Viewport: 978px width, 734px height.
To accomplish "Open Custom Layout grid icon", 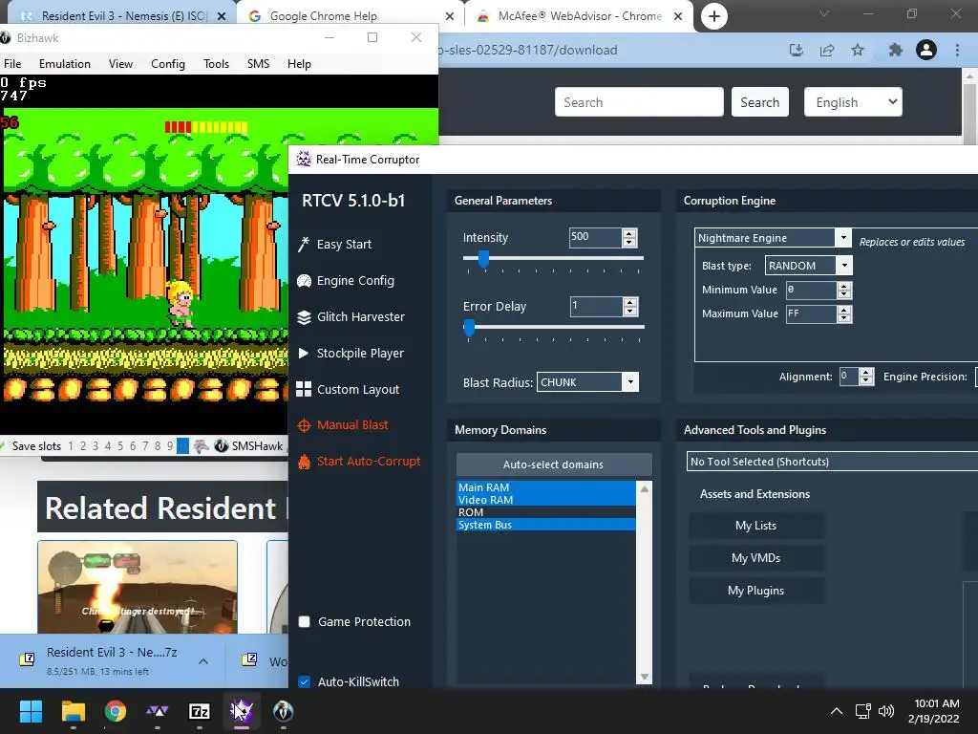I will [304, 390].
